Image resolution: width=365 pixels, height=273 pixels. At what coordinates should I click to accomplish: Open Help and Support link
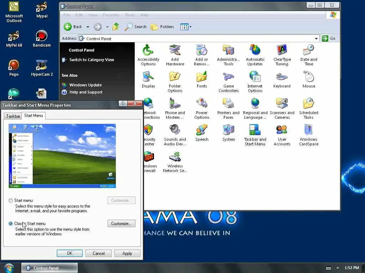pos(86,92)
